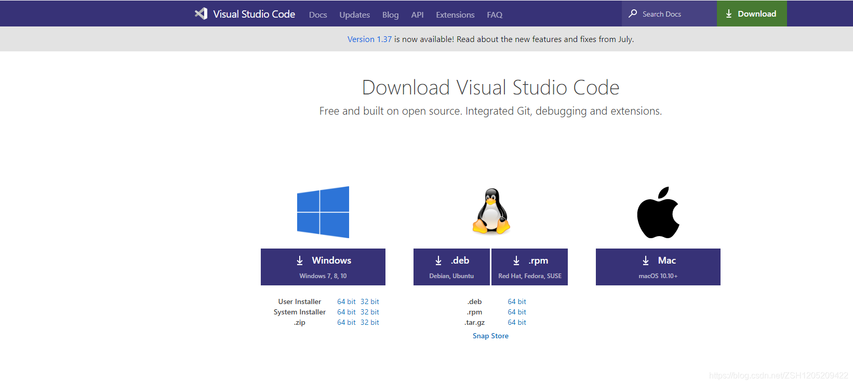Click the search magnifier icon
853x385 pixels.
click(633, 13)
